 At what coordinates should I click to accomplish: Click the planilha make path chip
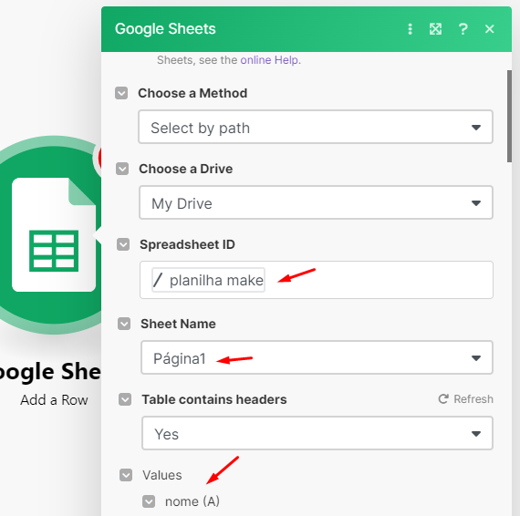[x=208, y=280]
